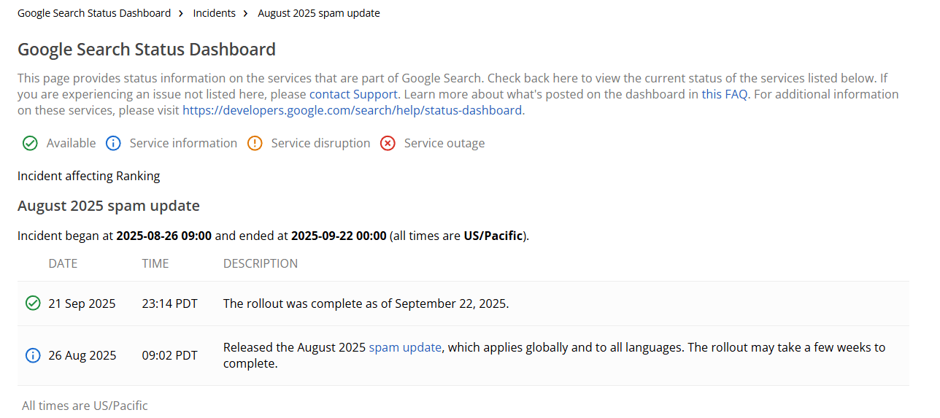This screenshot has height=418, width=940.
Task: Visit the developers.google.com status-dashboard URL
Action: [352, 110]
